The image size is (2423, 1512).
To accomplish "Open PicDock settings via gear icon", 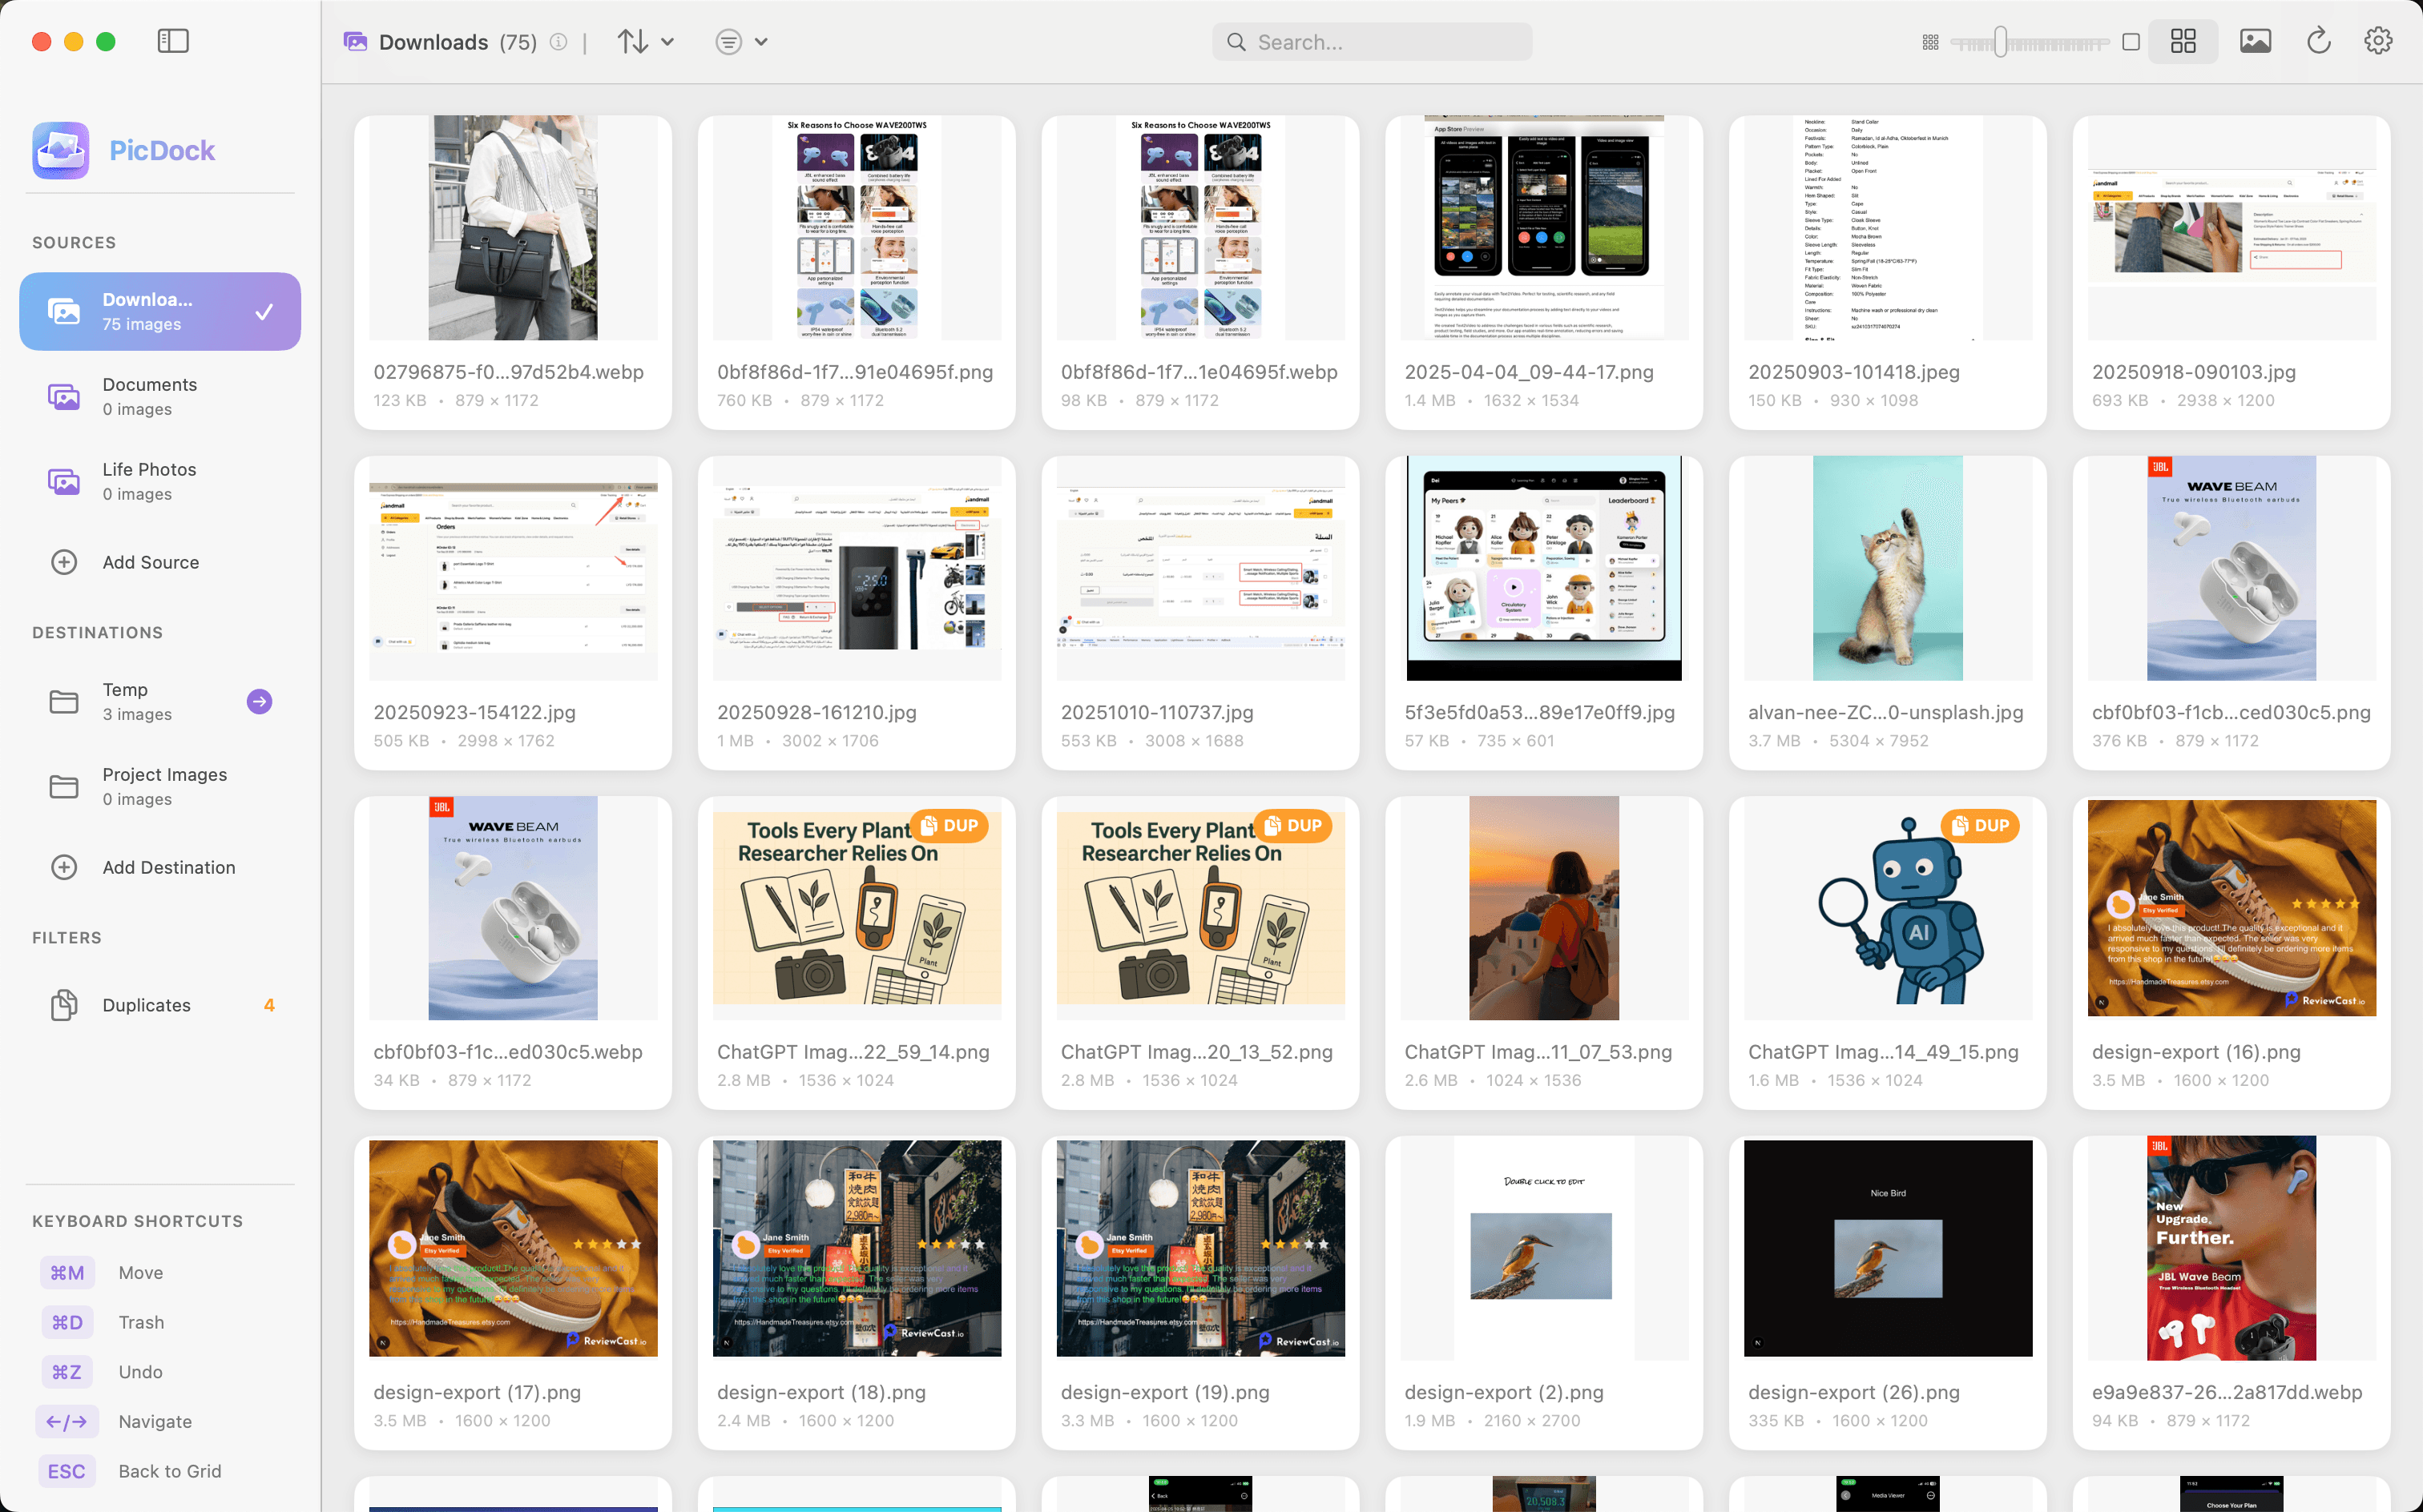I will point(2378,41).
